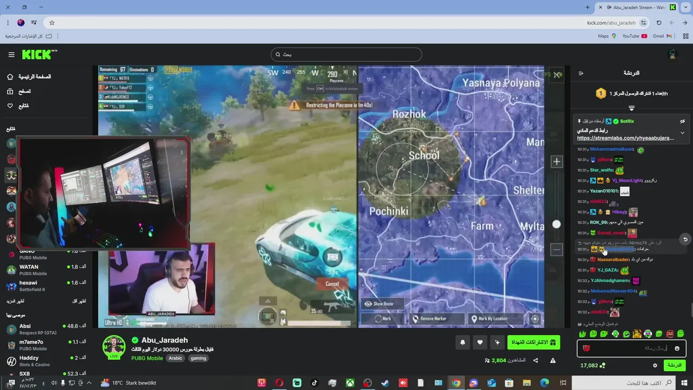Collapse the pinned message chevron
The width and height of the screenshot is (693, 390).
(x=683, y=133)
